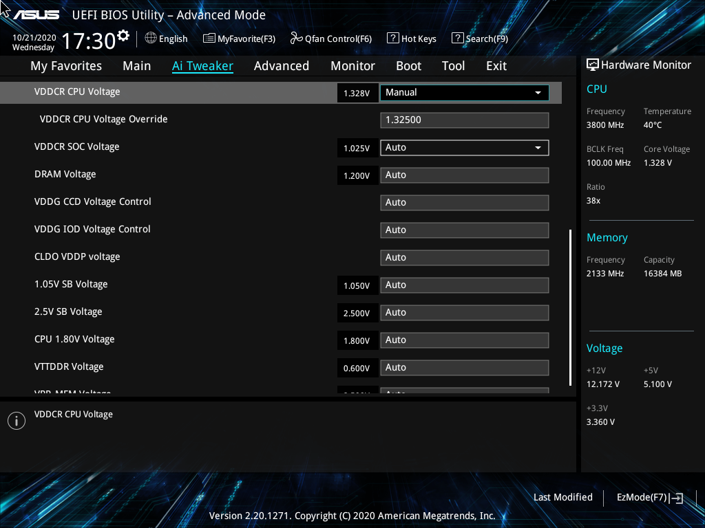705x528 pixels.
Task: Click the settings list scrollbar
Action: (x=571, y=307)
